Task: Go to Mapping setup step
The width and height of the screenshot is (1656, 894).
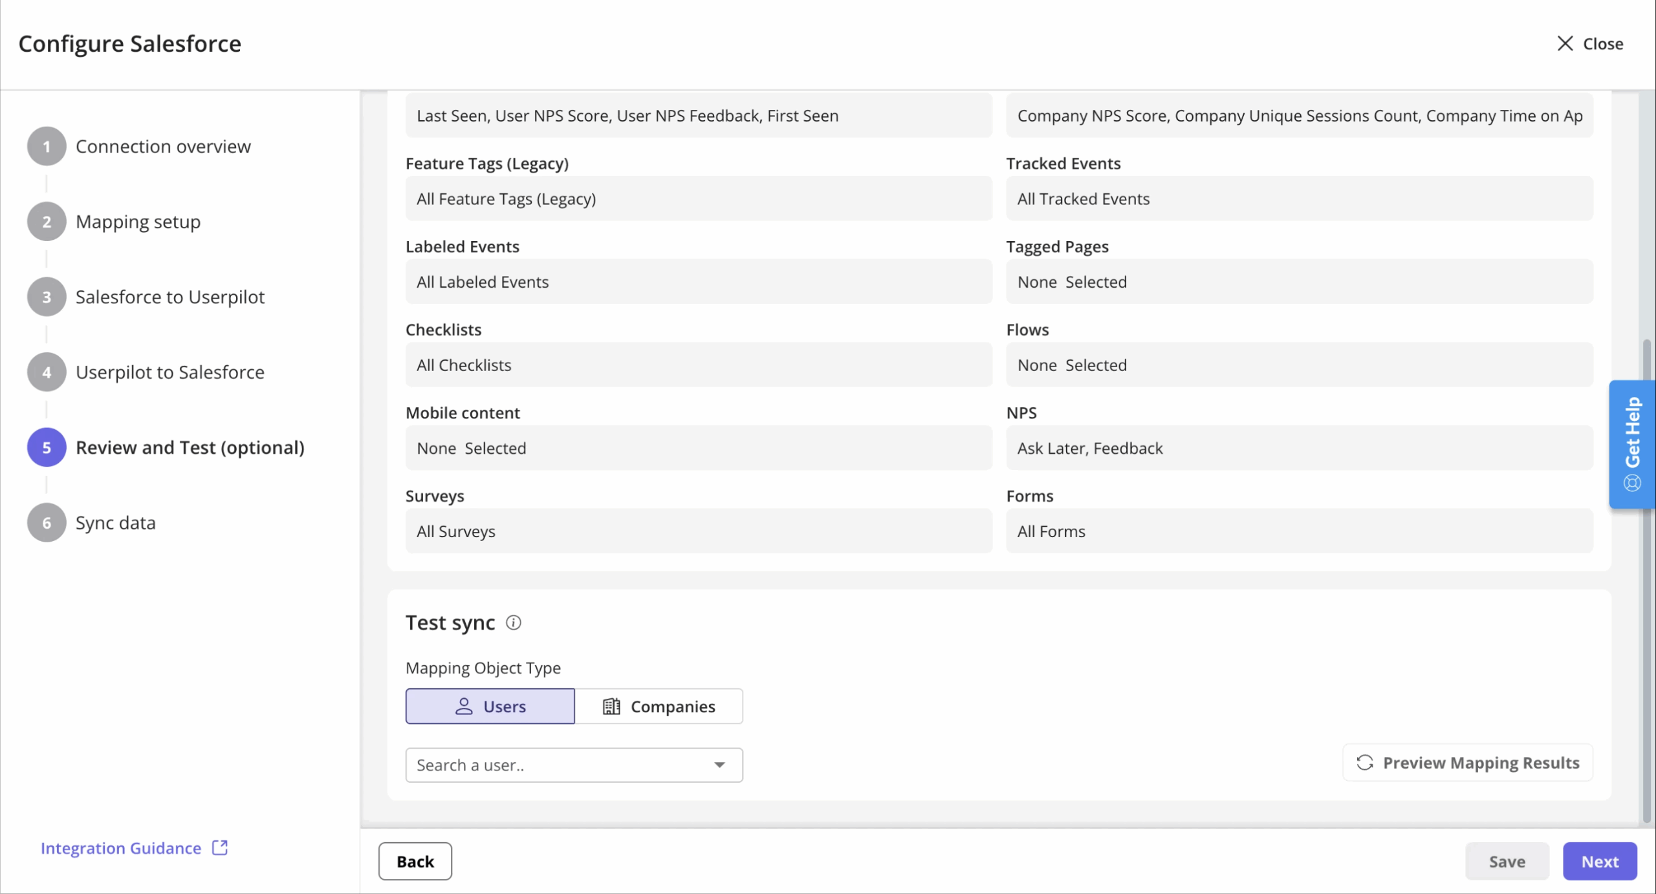Action: point(138,222)
